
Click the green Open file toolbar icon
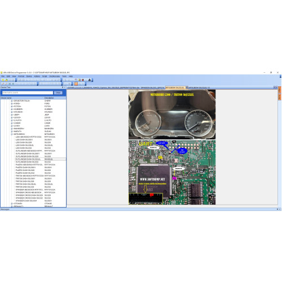coord(6,80)
